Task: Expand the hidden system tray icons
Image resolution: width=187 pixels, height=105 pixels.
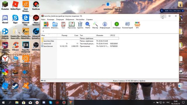Action: pyautogui.click(x=154, y=102)
